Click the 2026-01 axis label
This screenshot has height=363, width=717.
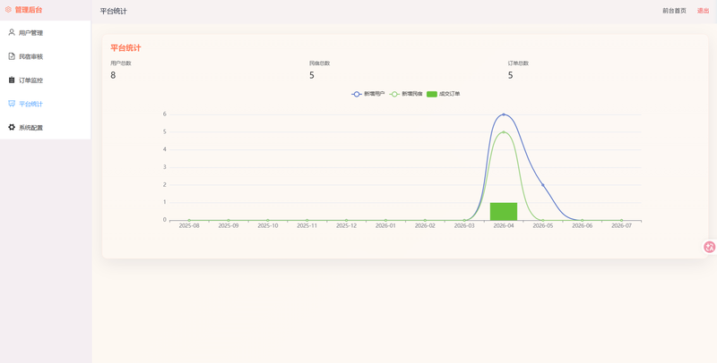coord(385,225)
